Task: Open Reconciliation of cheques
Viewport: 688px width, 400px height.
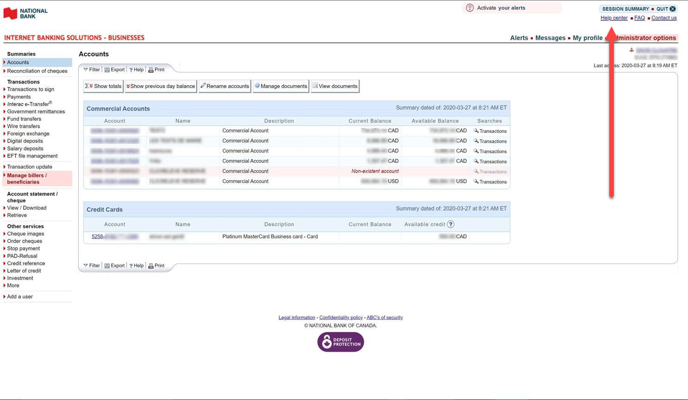Action: 37,71
